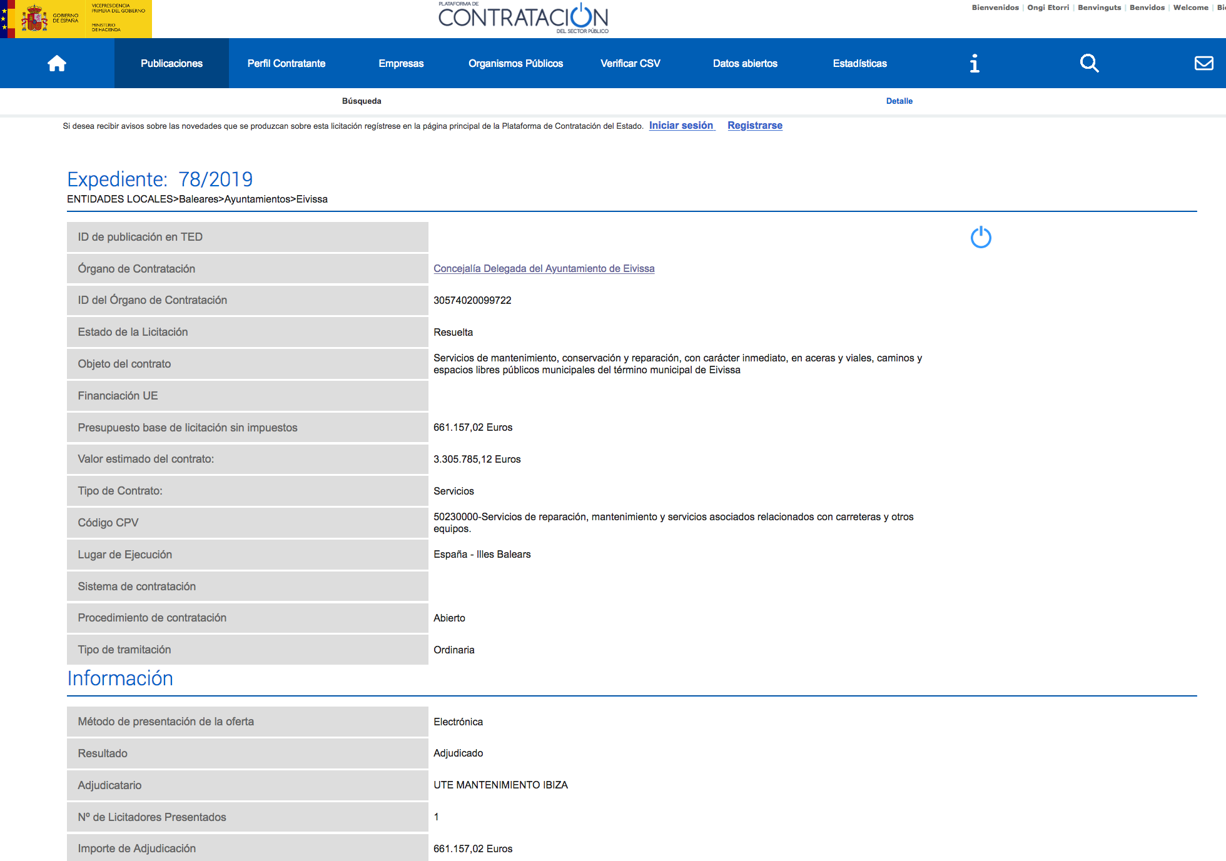The width and height of the screenshot is (1226, 861).
Task: Click the Resultado value Adjudicado
Action: 458,753
